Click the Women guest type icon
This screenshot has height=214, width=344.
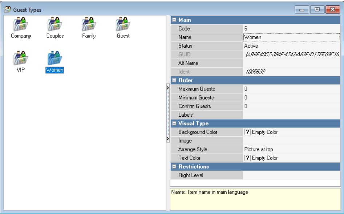(55, 59)
